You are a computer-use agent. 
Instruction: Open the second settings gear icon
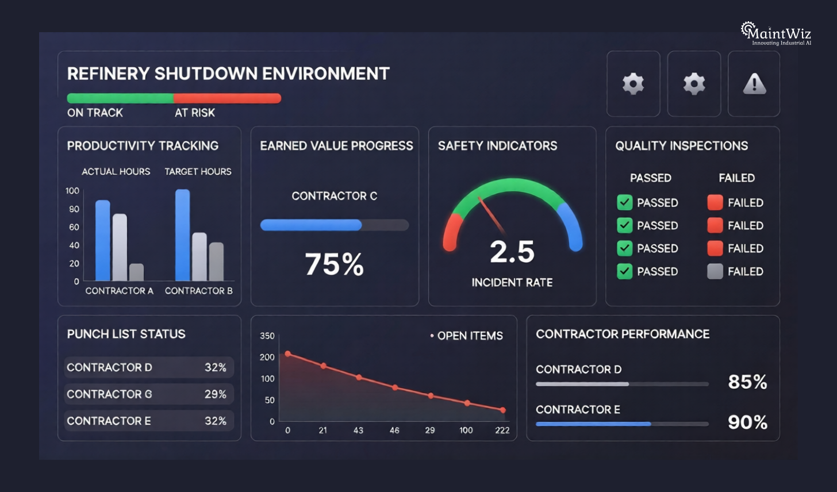pyautogui.click(x=693, y=83)
